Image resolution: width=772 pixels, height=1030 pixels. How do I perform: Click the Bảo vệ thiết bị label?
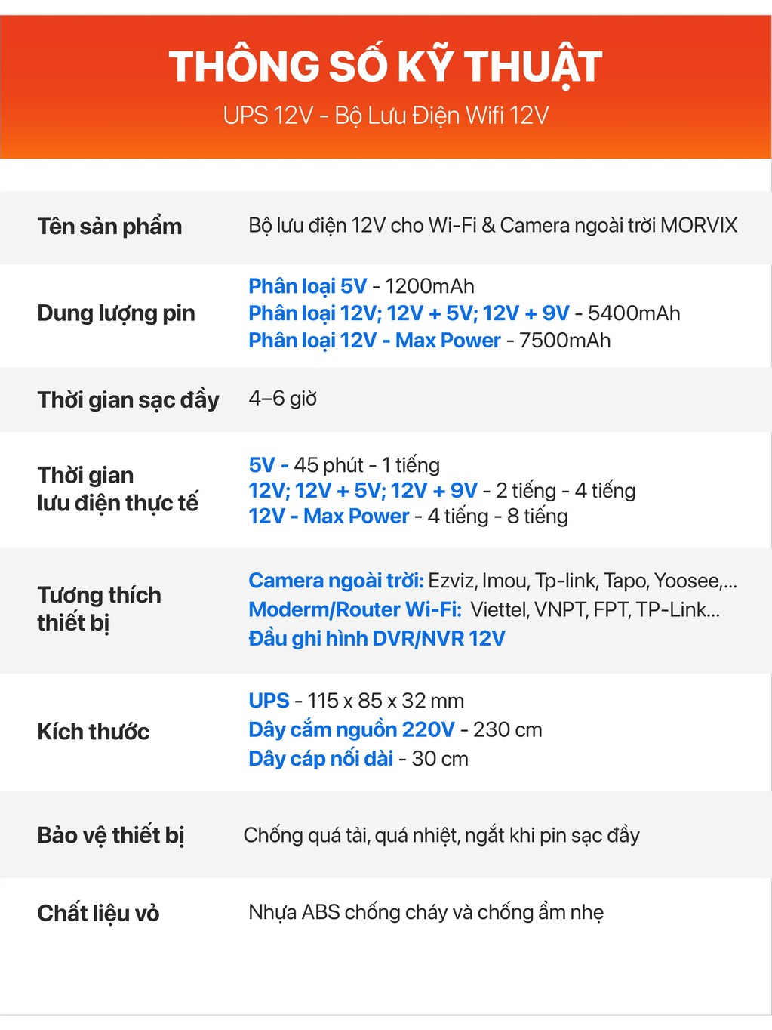point(111,835)
